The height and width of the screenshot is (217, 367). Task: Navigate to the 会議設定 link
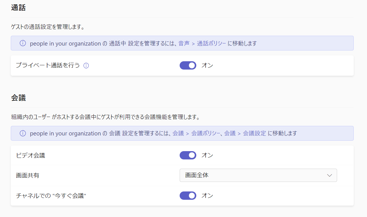point(254,133)
